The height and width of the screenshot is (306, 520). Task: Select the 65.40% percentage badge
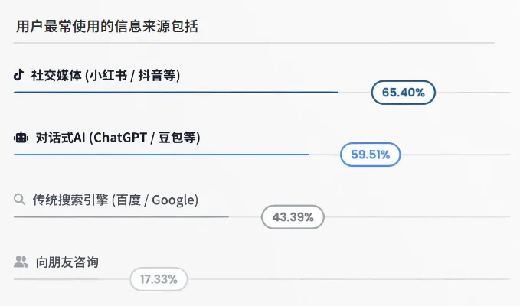click(x=404, y=93)
